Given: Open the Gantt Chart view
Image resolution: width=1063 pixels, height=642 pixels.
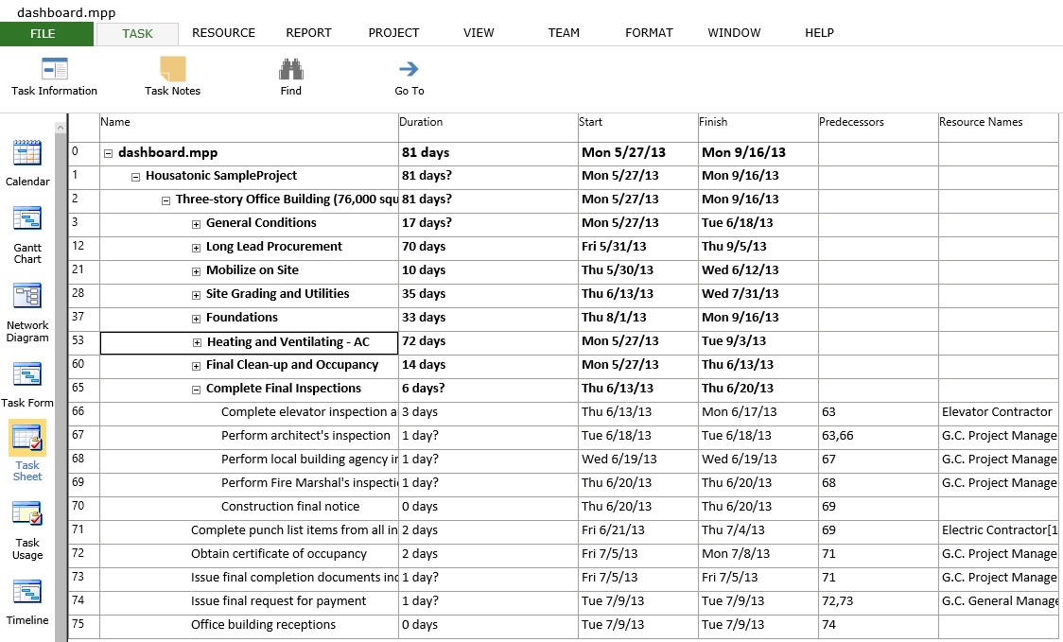Looking at the screenshot, I should pyautogui.click(x=26, y=225).
